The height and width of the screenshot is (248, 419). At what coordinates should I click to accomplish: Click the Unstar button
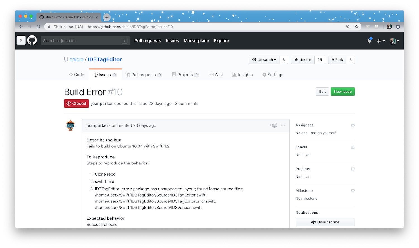coord(303,60)
